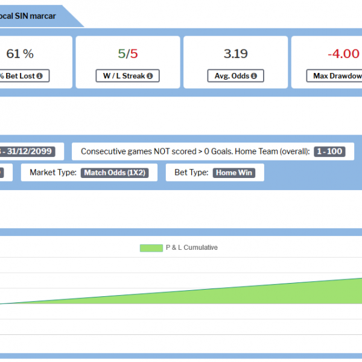Click the % Bet Lost label box
Screen dimensions: 362x362
(24, 76)
